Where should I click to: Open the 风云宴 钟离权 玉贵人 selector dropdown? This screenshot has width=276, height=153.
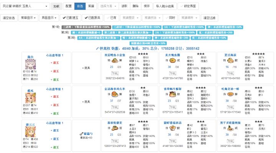tap(25, 6)
